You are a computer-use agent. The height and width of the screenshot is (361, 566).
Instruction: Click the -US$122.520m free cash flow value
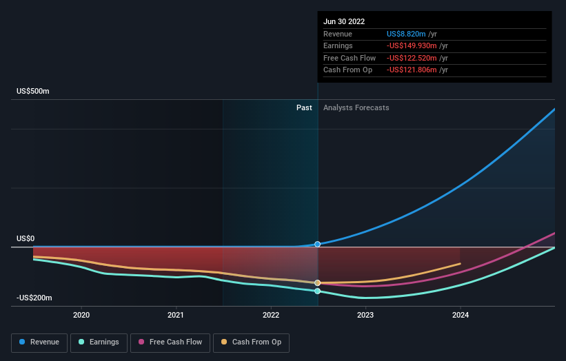click(x=412, y=58)
